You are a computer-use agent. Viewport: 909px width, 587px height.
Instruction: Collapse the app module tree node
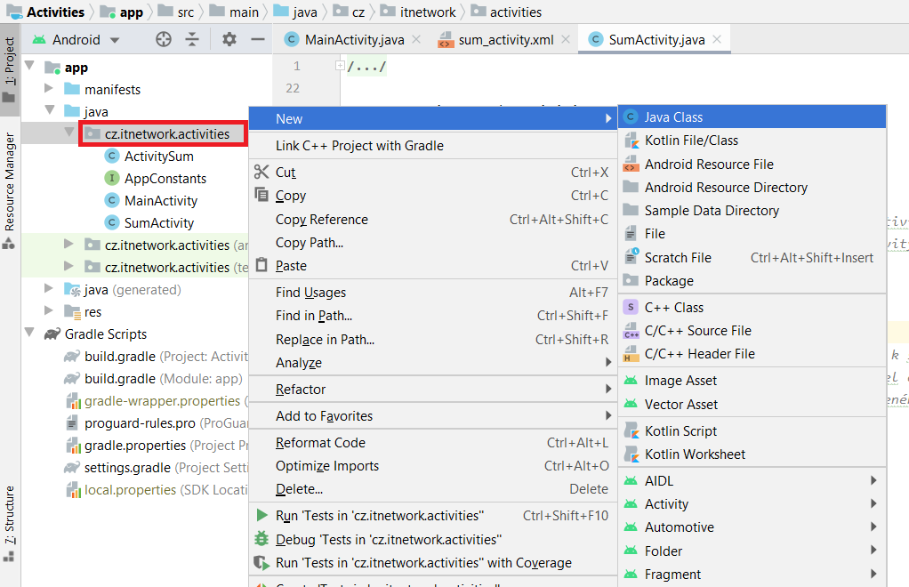pyautogui.click(x=29, y=67)
